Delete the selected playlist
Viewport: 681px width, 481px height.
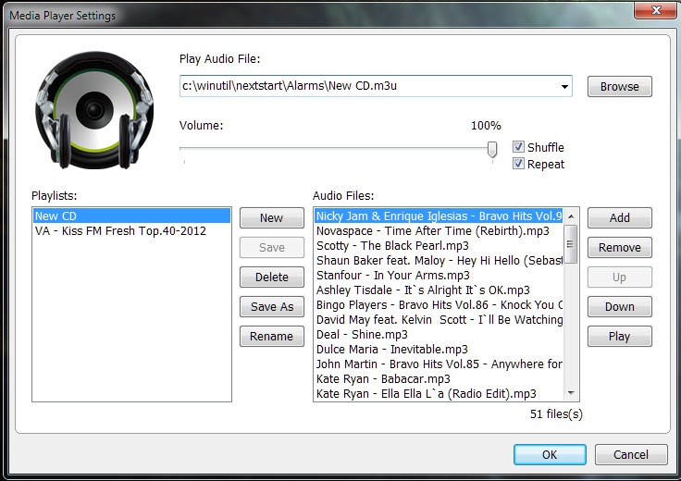tap(271, 277)
